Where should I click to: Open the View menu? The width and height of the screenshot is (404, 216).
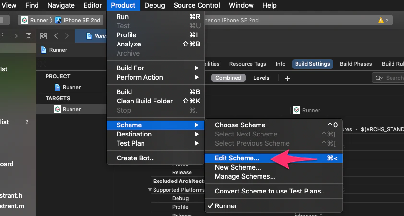[9, 5]
